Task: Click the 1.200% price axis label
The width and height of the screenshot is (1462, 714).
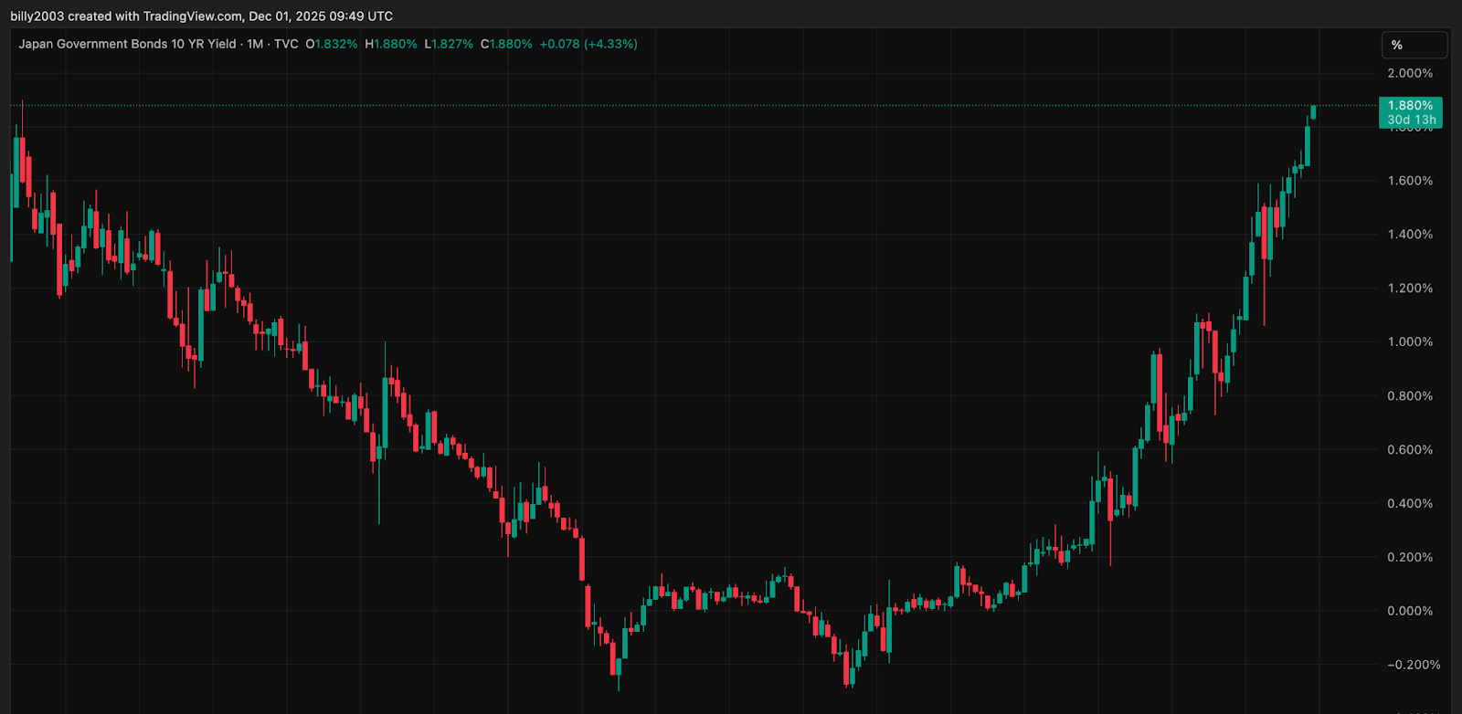Action: pos(1410,289)
